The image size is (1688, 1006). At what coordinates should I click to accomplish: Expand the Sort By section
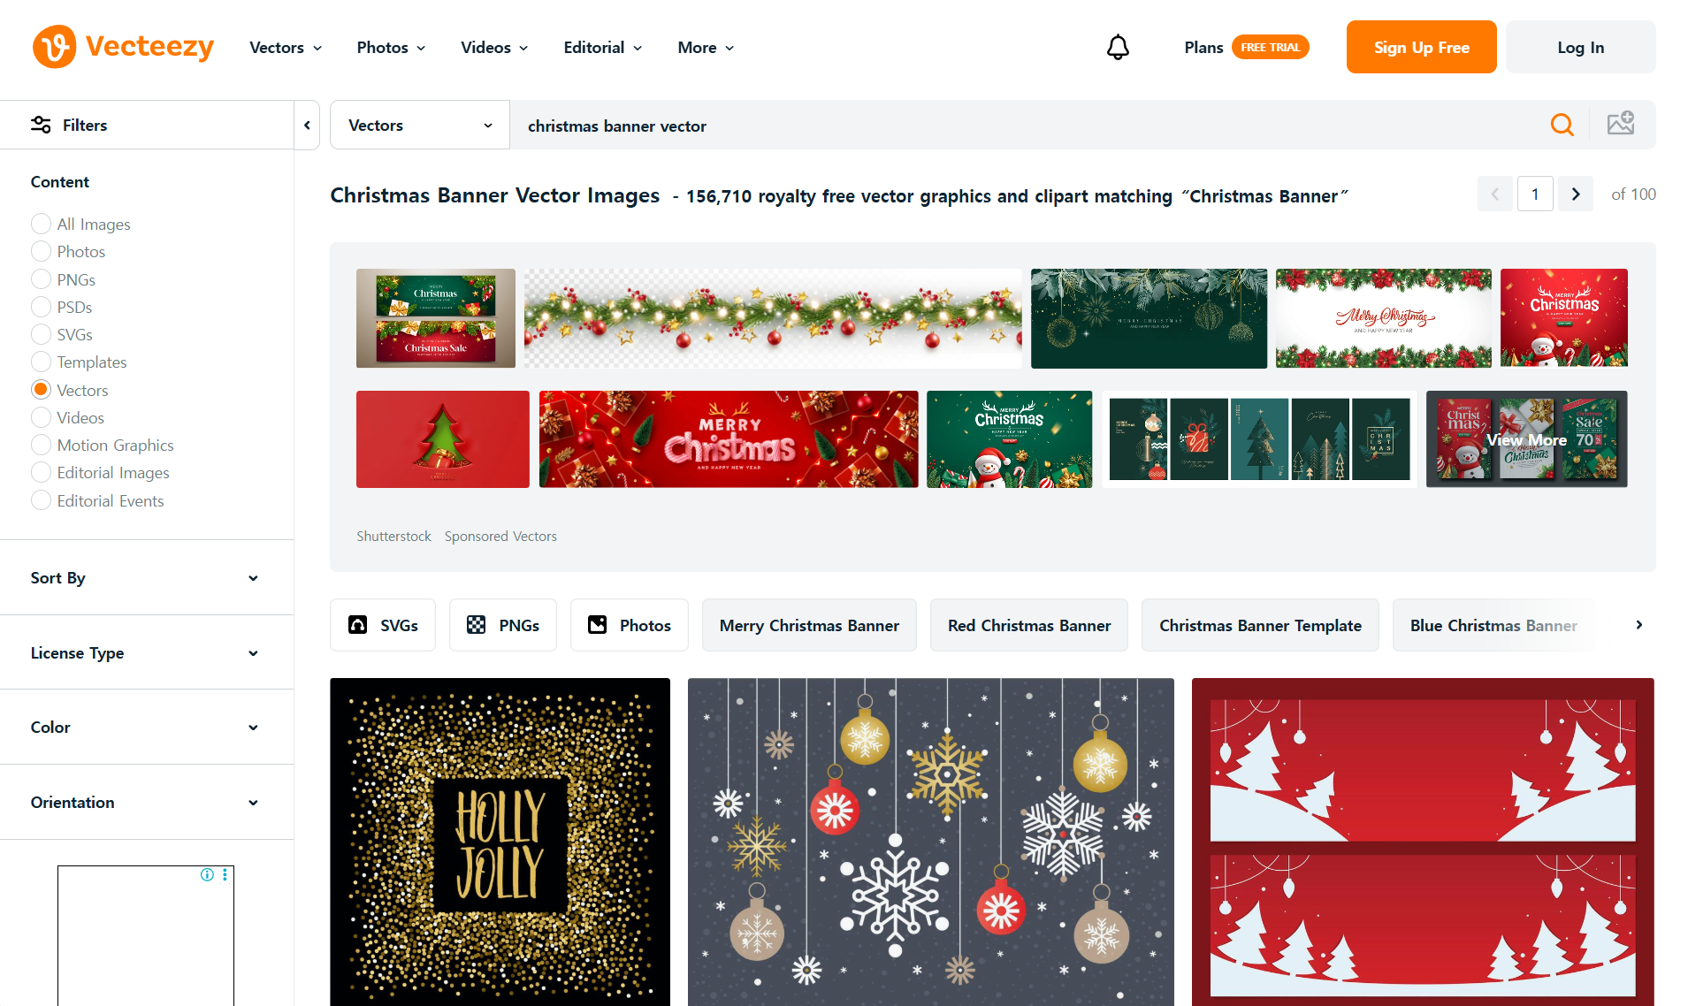pyautogui.click(x=147, y=577)
